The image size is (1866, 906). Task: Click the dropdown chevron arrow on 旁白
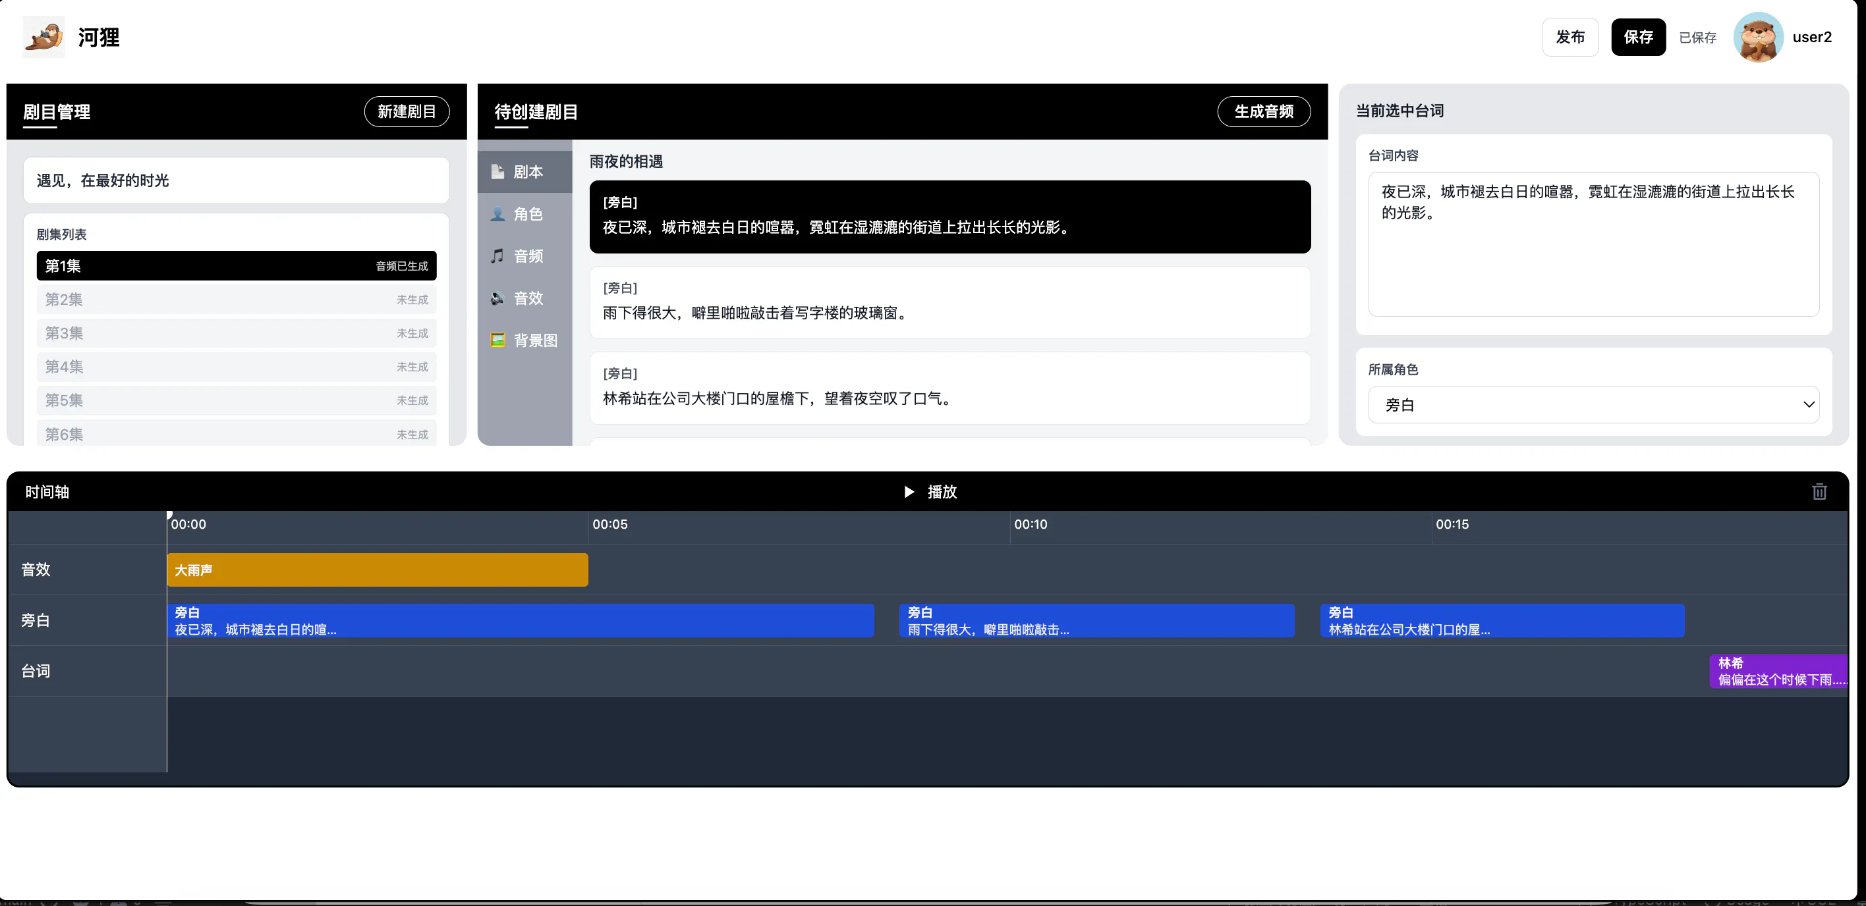coord(1808,404)
